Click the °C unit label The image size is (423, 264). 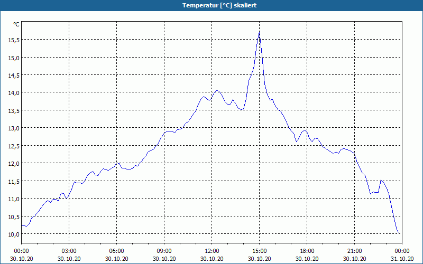pyautogui.click(x=16, y=24)
